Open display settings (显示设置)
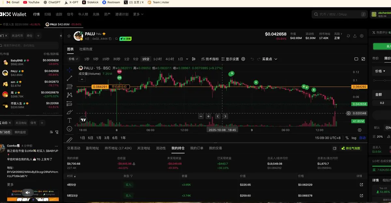The width and height of the screenshot is (391, 203). (x=230, y=59)
